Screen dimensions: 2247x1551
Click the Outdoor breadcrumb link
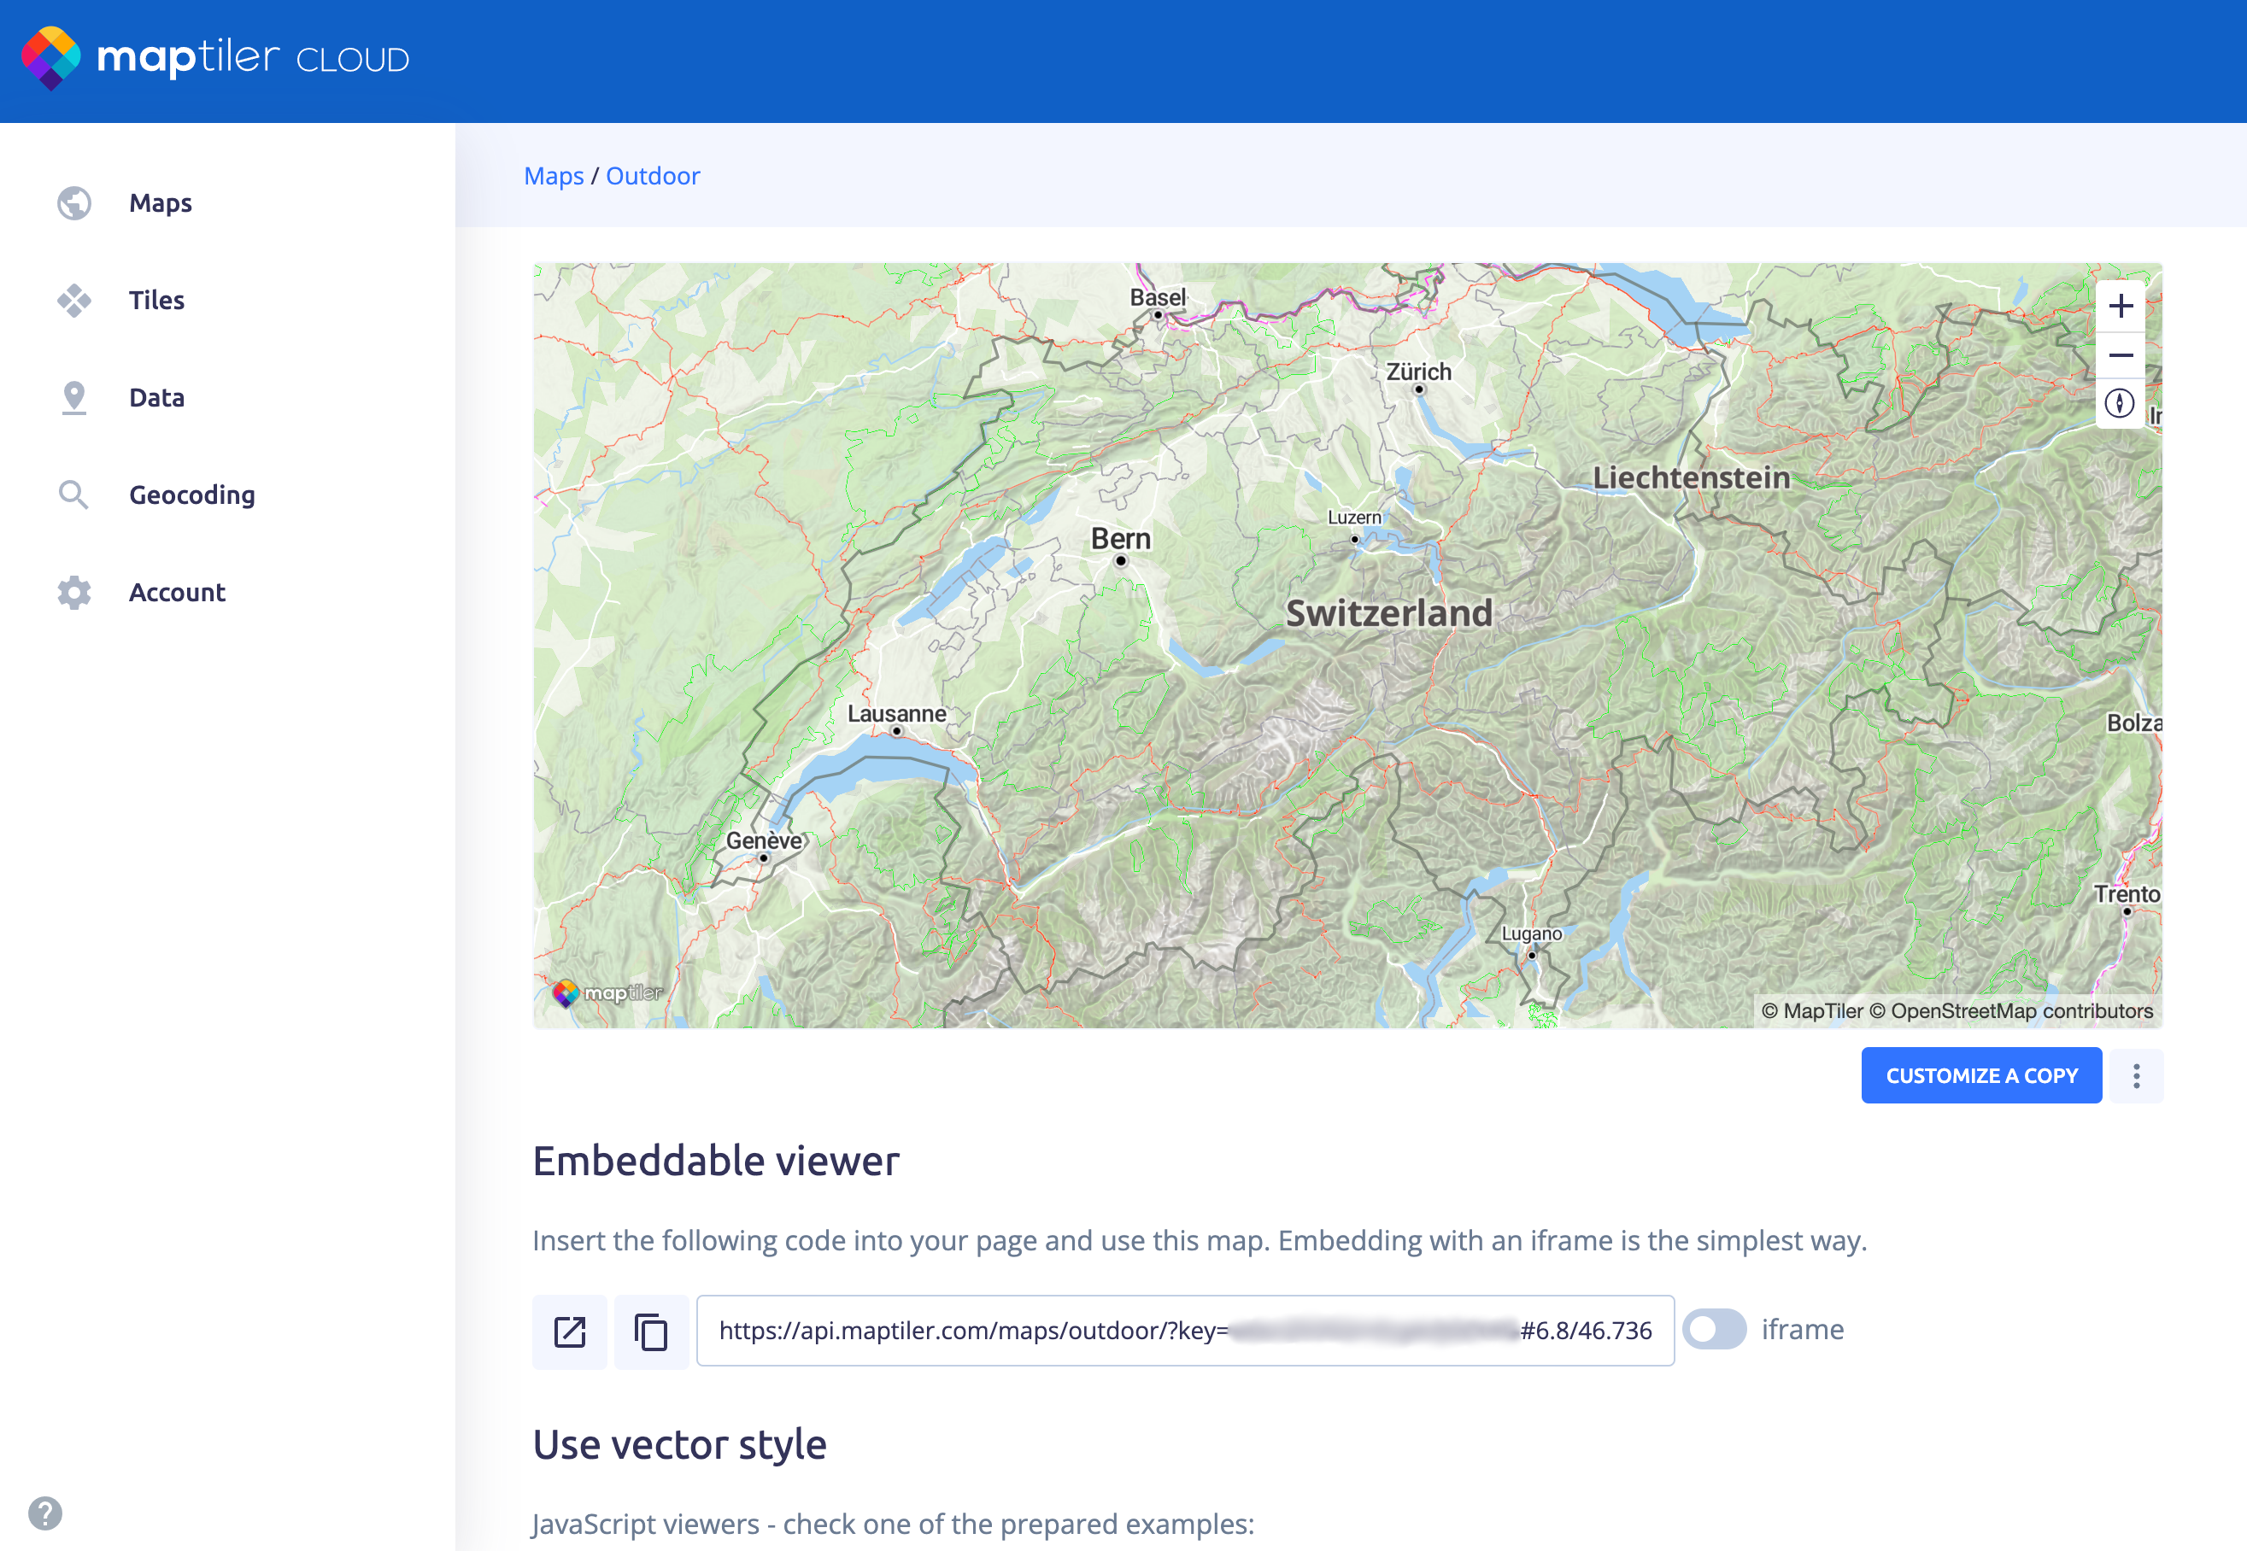click(x=652, y=176)
